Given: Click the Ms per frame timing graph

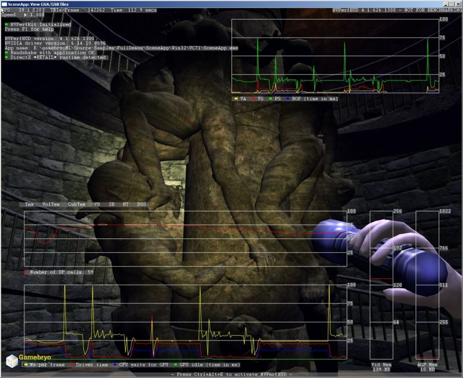Looking at the screenshot, I should (x=185, y=322).
